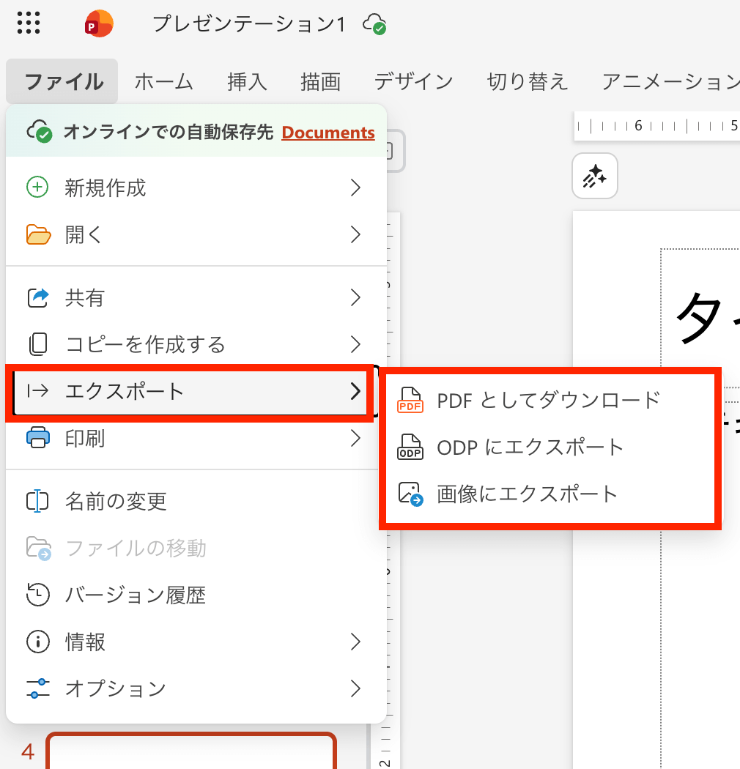The height and width of the screenshot is (769, 740).
Task: Click the image export icon
Action: click(x=410, y=494)
